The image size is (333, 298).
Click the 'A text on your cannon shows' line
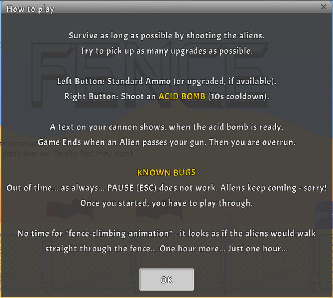166,127
